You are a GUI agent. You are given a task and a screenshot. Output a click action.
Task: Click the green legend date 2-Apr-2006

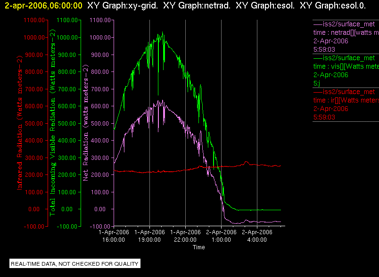(330, 75)
